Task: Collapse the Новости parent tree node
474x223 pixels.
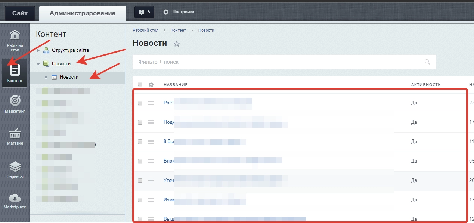Action: (x=38, y=64)
